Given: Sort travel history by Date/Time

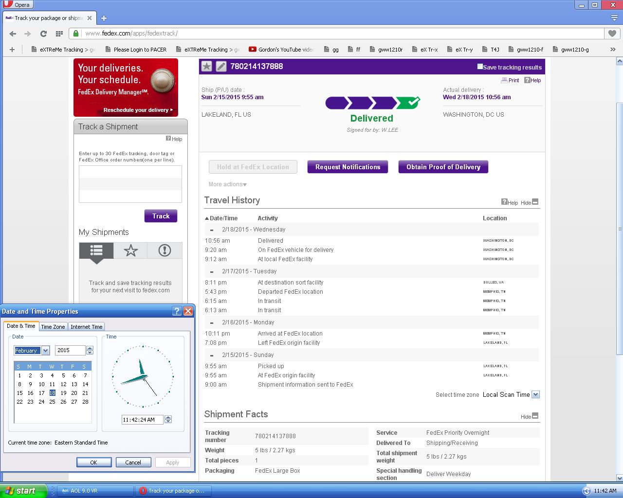Looking at the screenshot, I should (x=221, y=218).
